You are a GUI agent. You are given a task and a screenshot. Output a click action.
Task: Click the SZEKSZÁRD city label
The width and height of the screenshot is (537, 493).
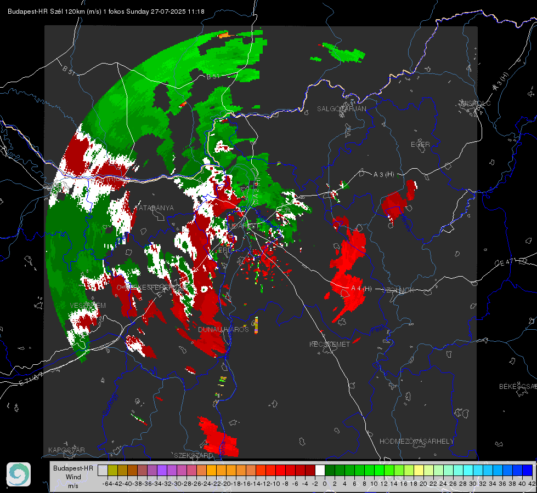pos(194,455)
